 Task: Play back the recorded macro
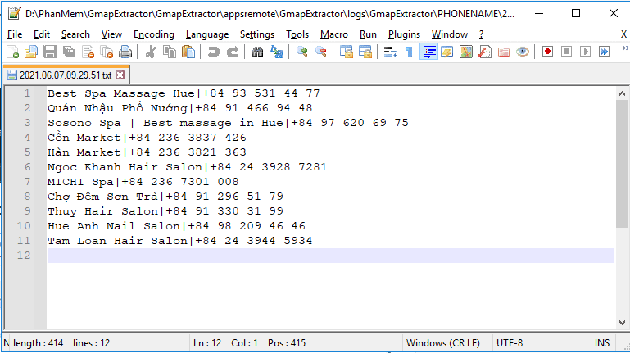(586, 52)
